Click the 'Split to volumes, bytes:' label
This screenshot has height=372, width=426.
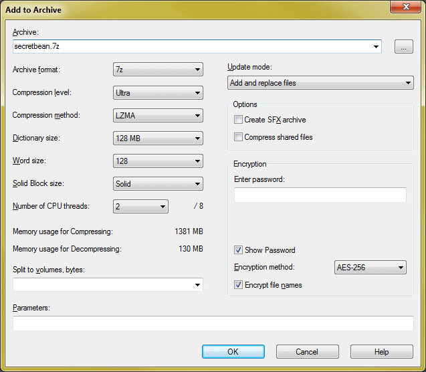click(x=49, y=270)
